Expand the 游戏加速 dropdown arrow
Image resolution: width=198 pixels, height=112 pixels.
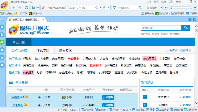pyautogui.click(x=161, y=8)
